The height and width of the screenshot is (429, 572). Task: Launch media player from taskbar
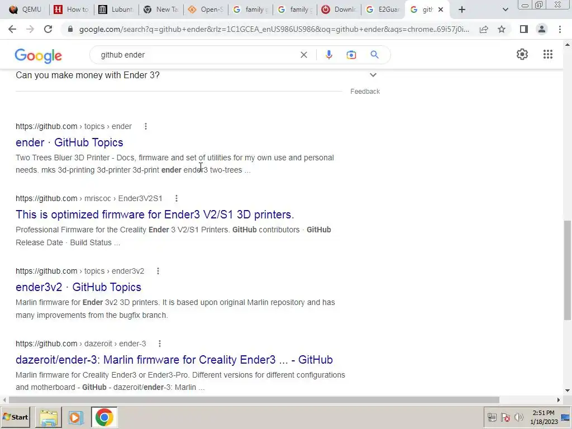tap(76, 417)
